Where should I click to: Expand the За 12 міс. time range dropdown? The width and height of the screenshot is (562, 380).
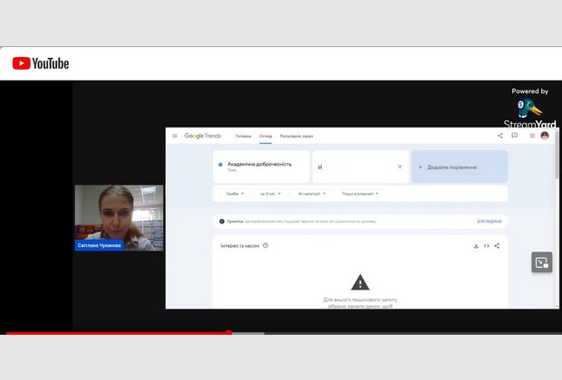[x=271, y=194]
